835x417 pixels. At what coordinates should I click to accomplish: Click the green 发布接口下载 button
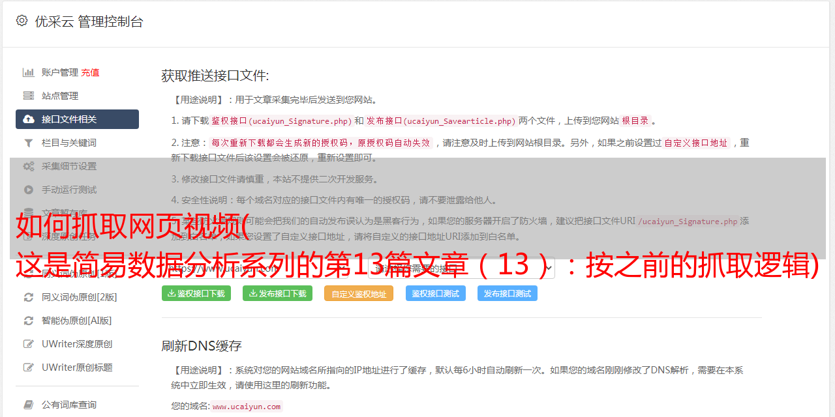tap(277, 293)
